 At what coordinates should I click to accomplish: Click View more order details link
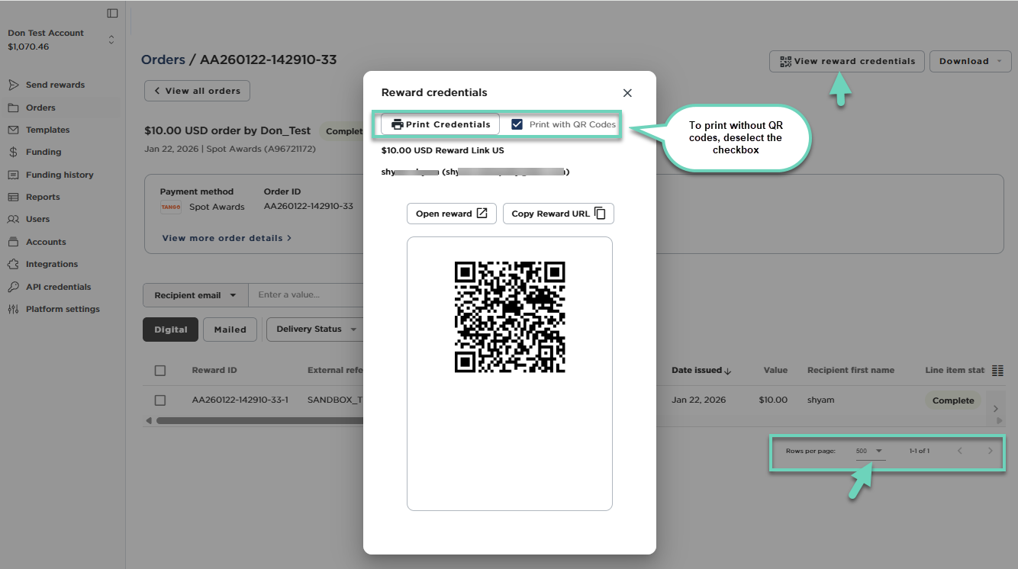point(227,238)
